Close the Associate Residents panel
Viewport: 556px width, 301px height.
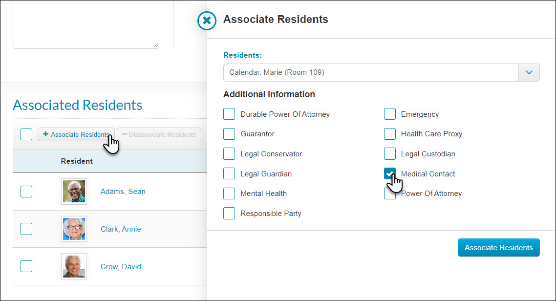coord(207,21)
